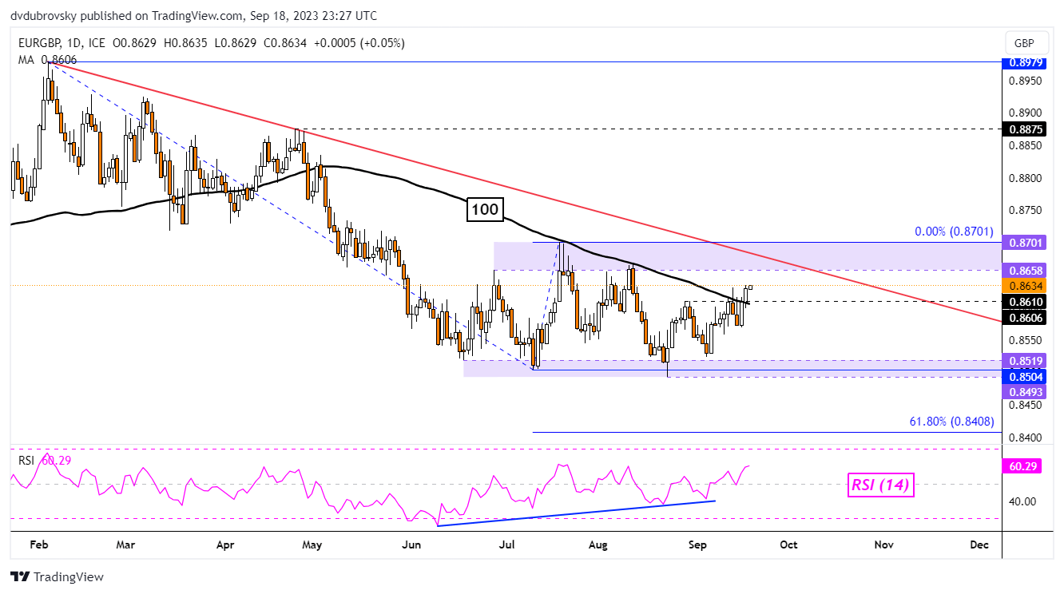
Task: Click the 0.8450 price scale tick
Action: [x=1023, y=405]
